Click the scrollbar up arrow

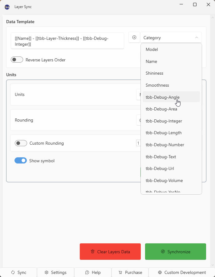point(213,17)
